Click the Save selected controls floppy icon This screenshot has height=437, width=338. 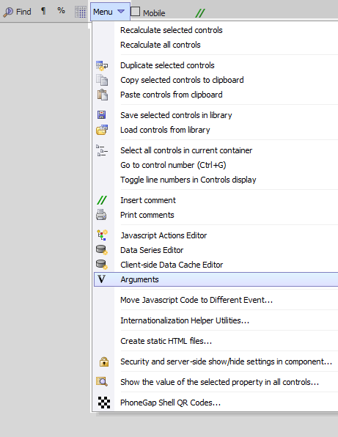[x=101, y=115]
